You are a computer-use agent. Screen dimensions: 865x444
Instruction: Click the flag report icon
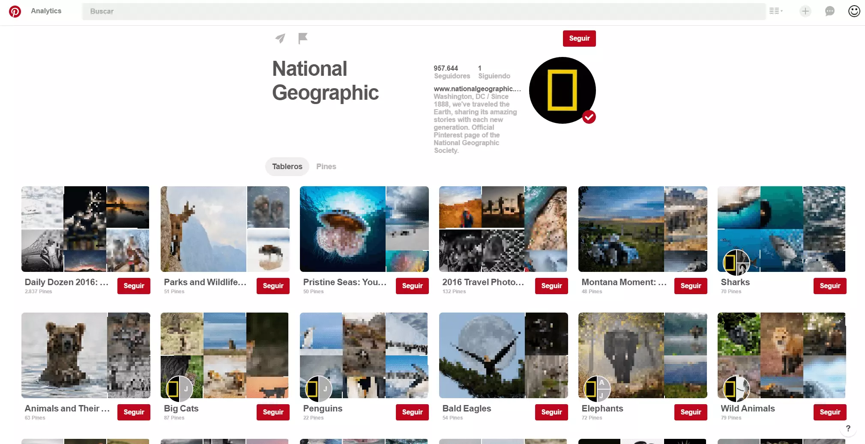tap(303, 39)
